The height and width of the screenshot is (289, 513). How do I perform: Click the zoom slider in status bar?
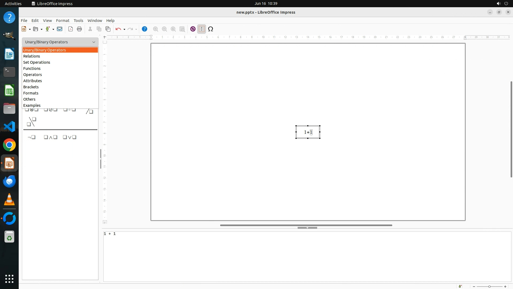coord(489,287)
